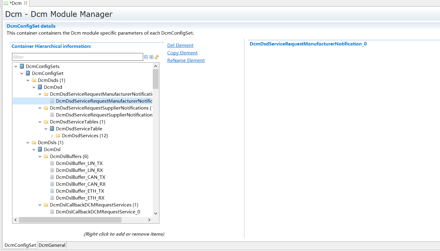
Task: Click the Copy Element link
Action: pyautogui.click(x=182, y=53)
